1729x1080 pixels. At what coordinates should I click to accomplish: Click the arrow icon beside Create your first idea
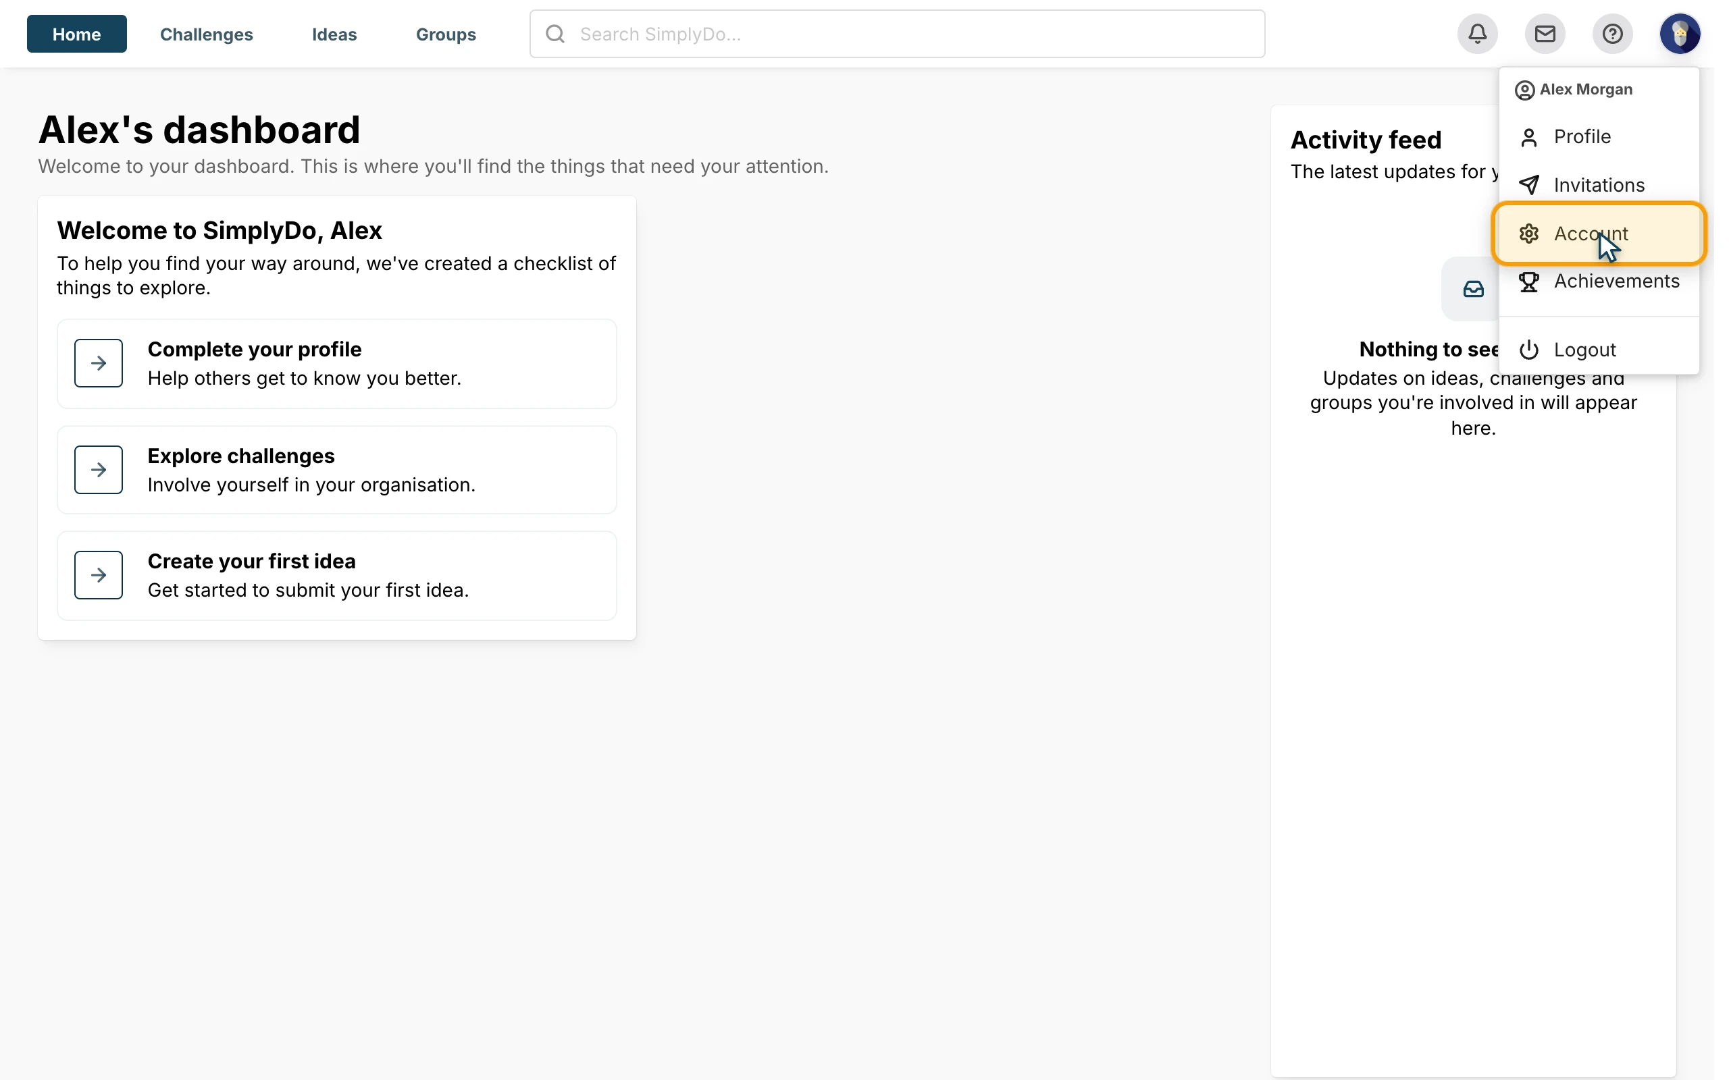[x=99, y=575]
